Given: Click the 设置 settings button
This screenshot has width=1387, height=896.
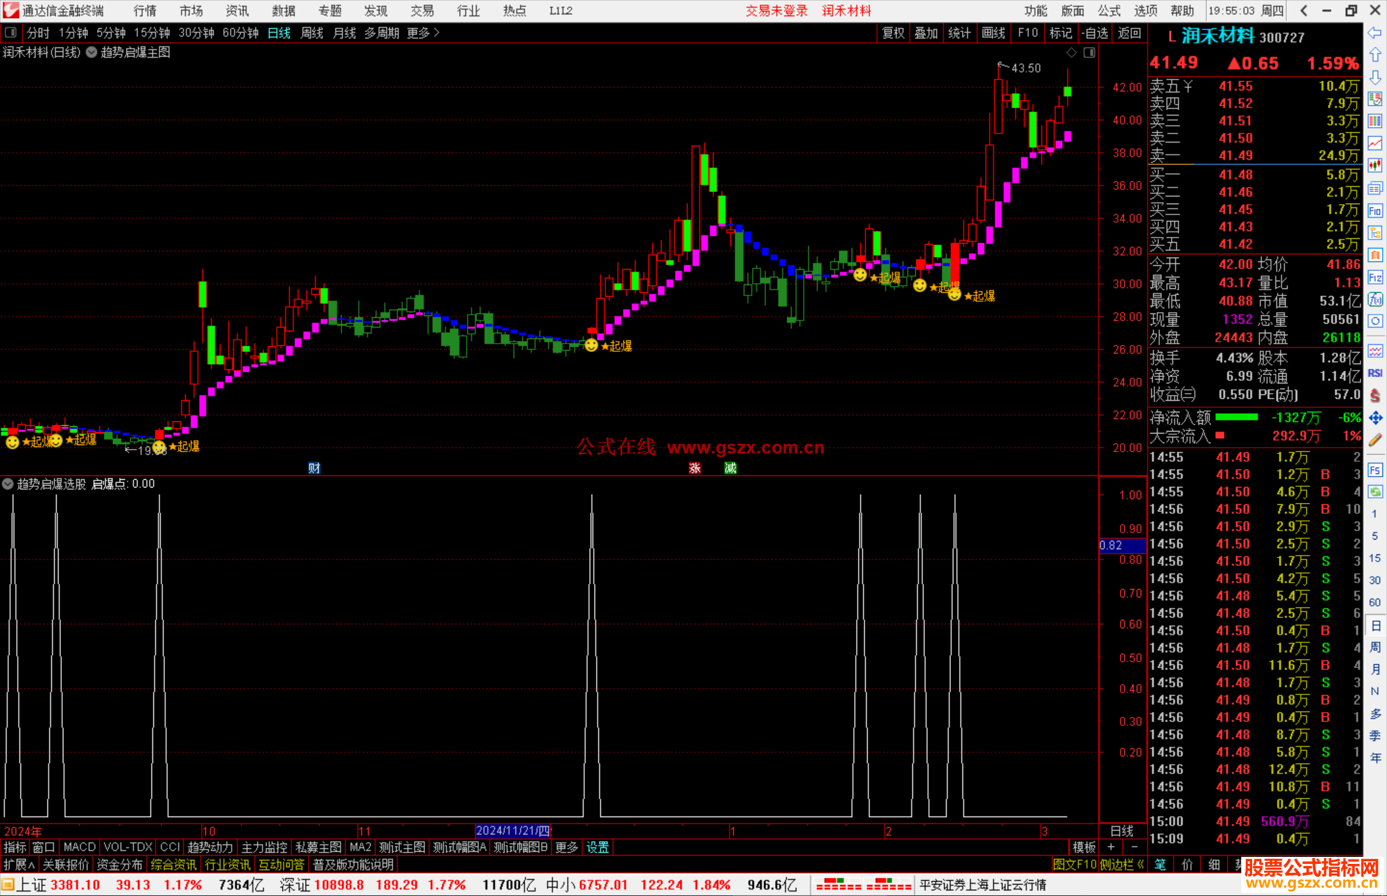Looking at the screenshot, I should click(598, 848).
